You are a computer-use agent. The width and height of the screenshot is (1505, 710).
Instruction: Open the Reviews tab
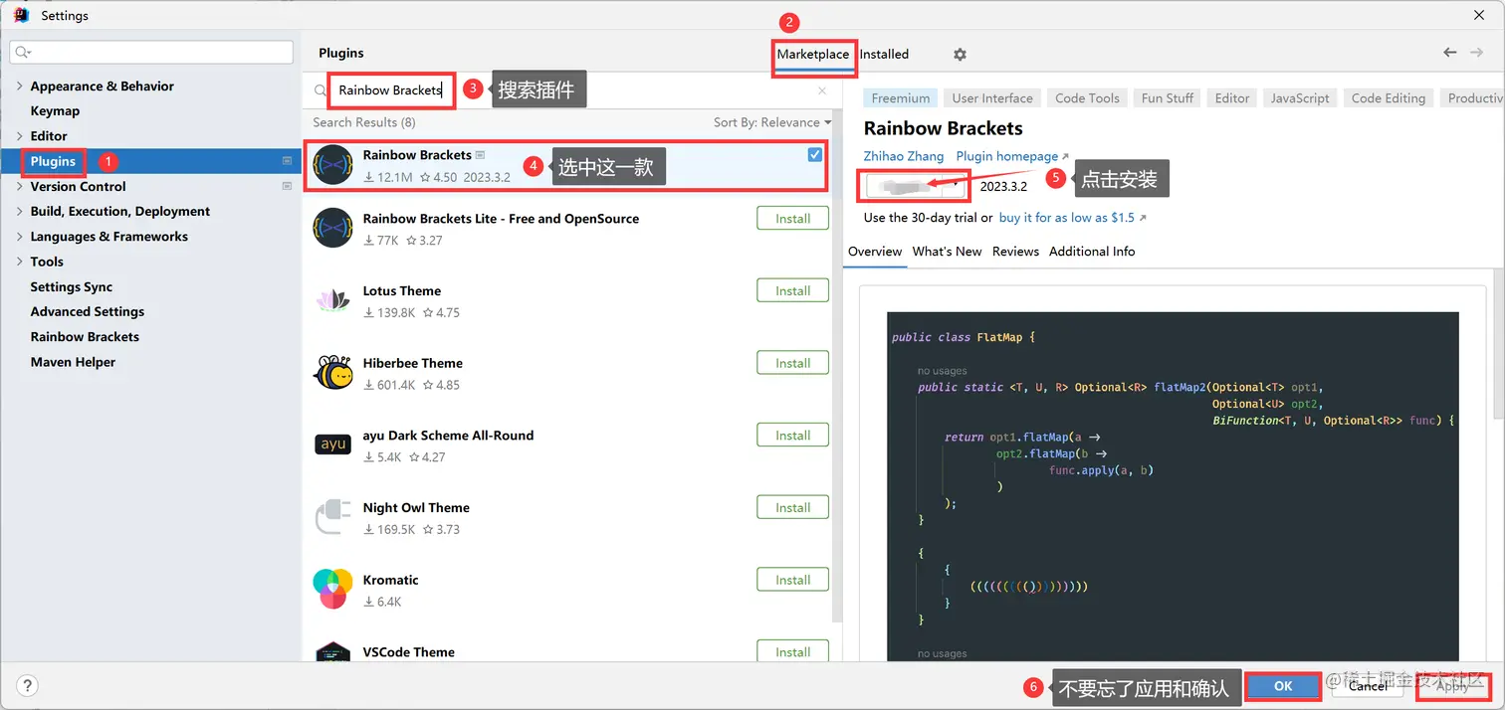pos(1015,252)
